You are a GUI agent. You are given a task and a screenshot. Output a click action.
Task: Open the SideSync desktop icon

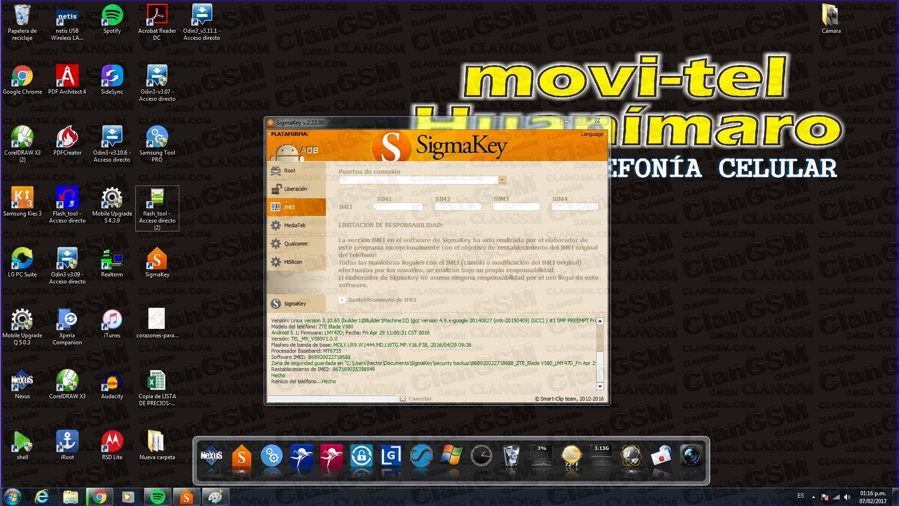112,80
